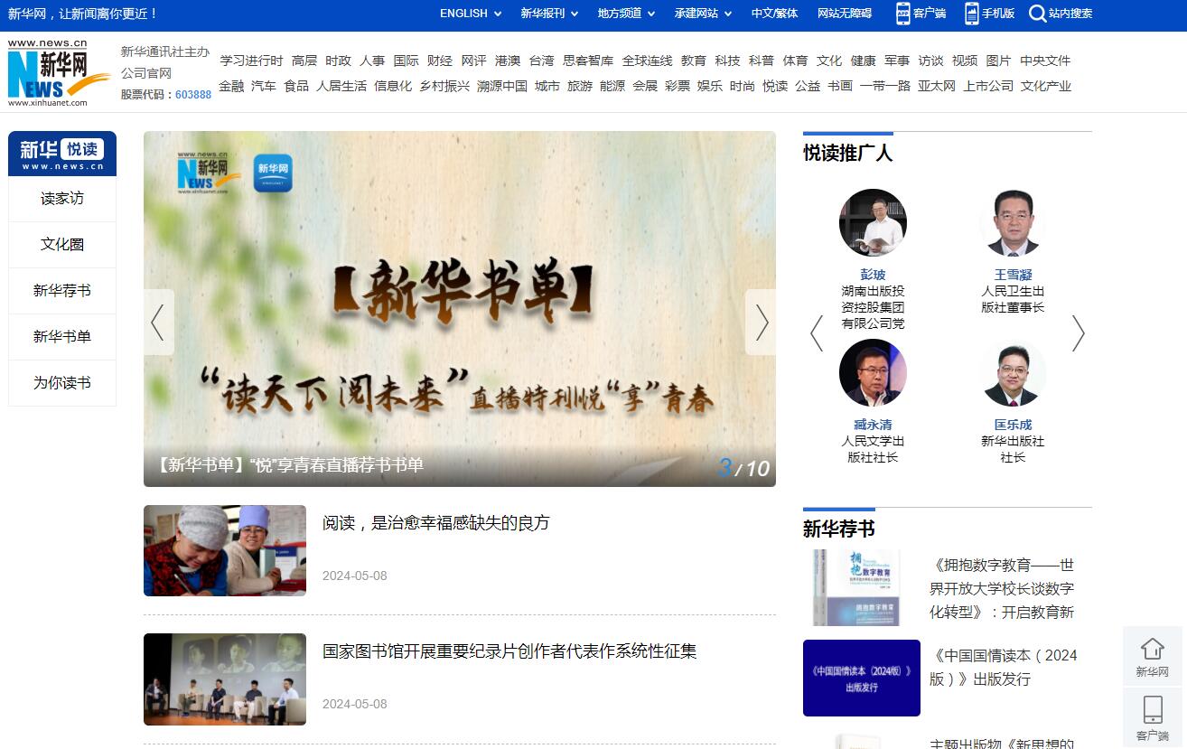Go to previous slide in main carousel
1187x749 pixels.
tap(158, 322)
